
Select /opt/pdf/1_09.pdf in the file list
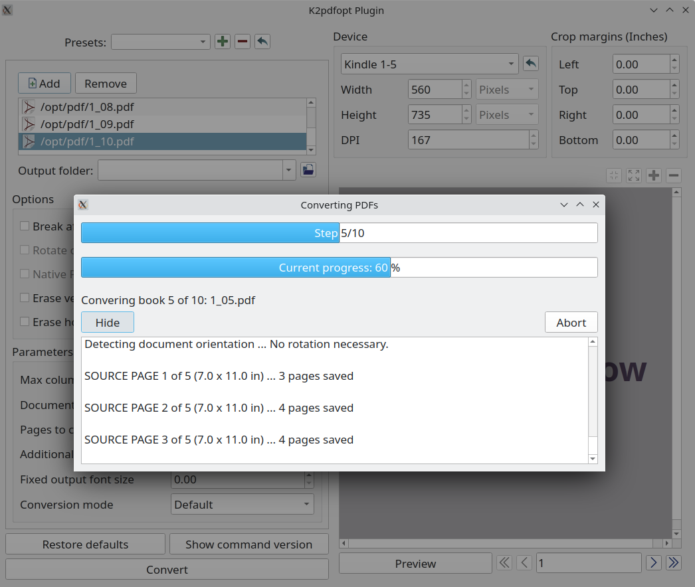point(162,124)
